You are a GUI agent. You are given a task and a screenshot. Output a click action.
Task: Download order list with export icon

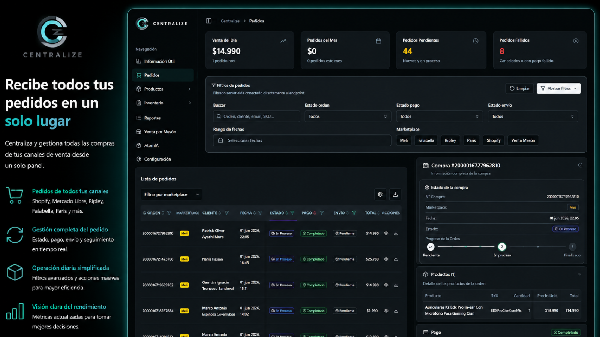click(x=395, y=194)
